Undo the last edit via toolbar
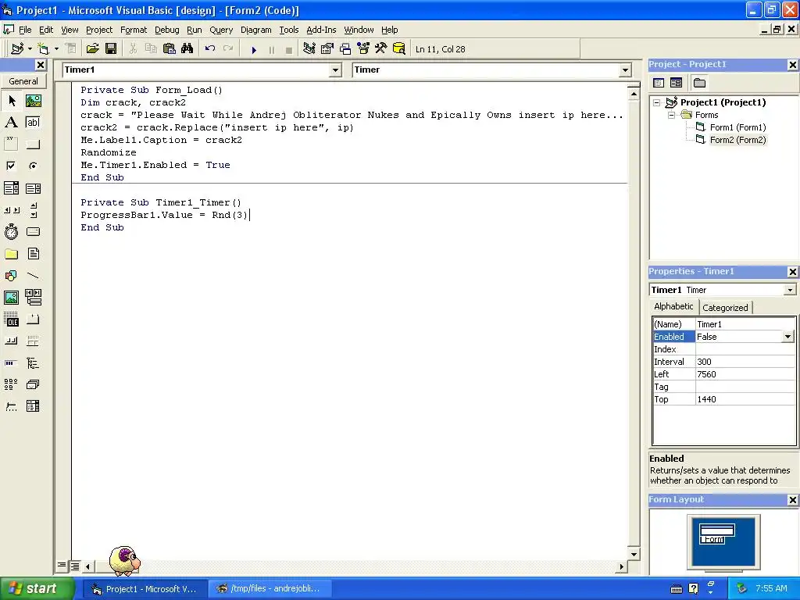Screen dimensions: 800x600 [x=209, y=49]
